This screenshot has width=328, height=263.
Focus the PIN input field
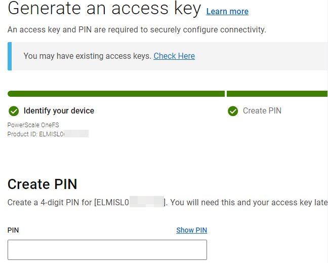point(107,250)
